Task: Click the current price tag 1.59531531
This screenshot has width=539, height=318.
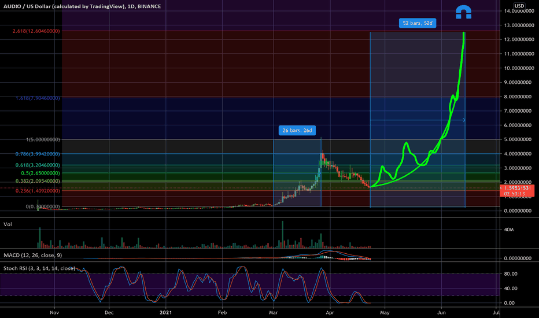Action: tap(518, 188)
